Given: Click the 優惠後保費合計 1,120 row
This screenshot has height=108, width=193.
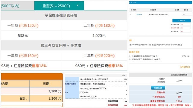Looking at the screenshot, I should pyautogui.click(x=161, y=101).
